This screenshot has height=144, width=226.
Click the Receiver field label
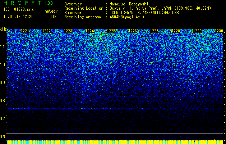pos(73,13)
